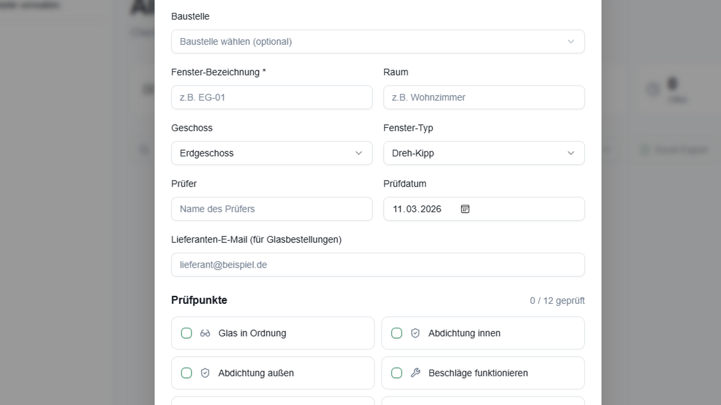
Task: Check the Beschläge funktionieren checkbox
Action: pyautogui.click(x=397, y=373)
